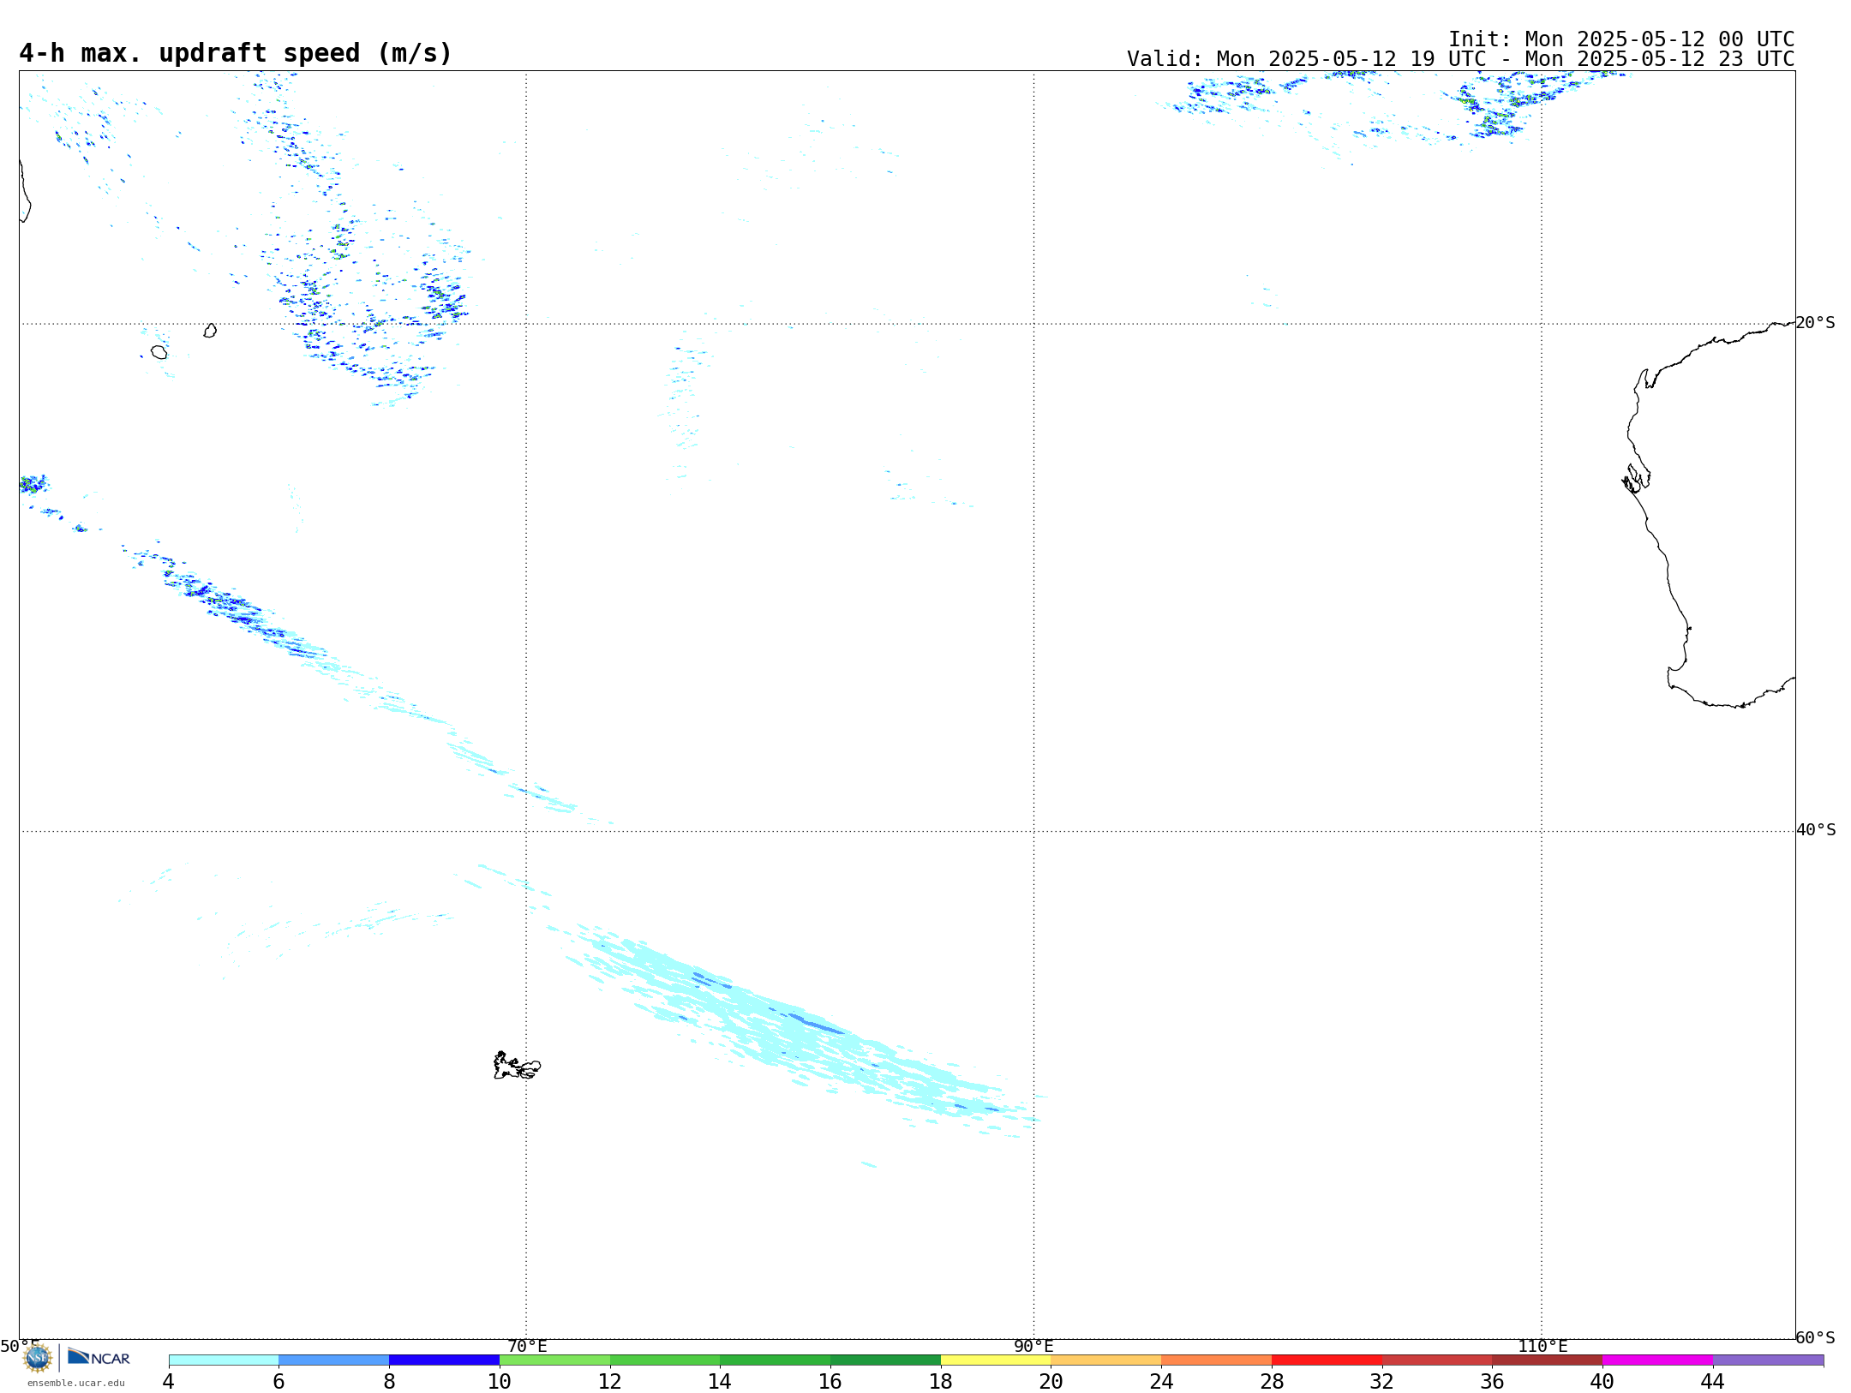The width and height of the screenshot is (1851, 1393).
Task: Click the colorbar tick label 4
Action: pos(169,1382)
